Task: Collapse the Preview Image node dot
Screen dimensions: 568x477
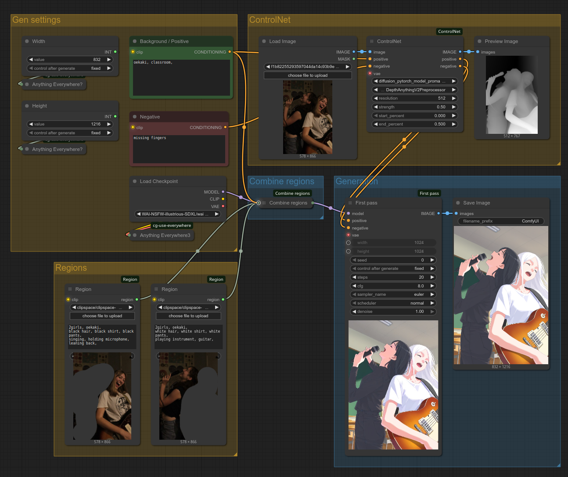Action: [480, 41]
